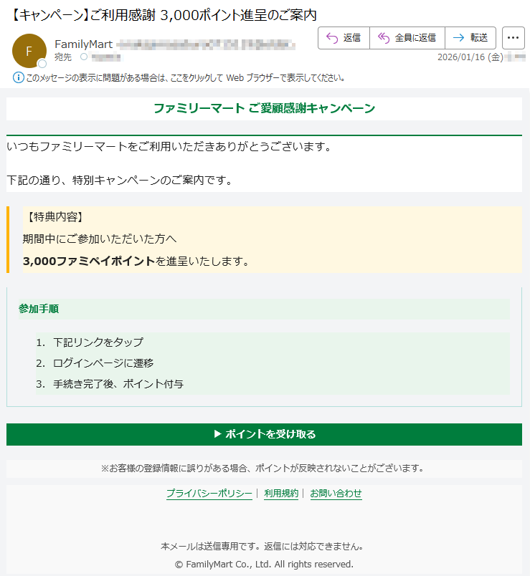Open the 利用規約 link
Image resolution: width=530 pixels, height=576 pixels.
click(x=281, y=494)
